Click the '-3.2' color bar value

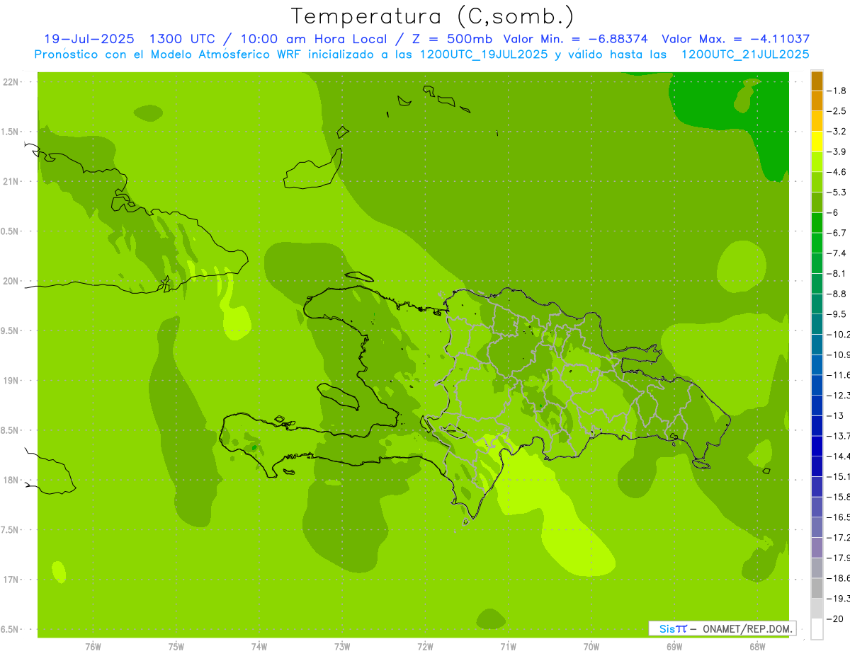[x=837, y=131]
